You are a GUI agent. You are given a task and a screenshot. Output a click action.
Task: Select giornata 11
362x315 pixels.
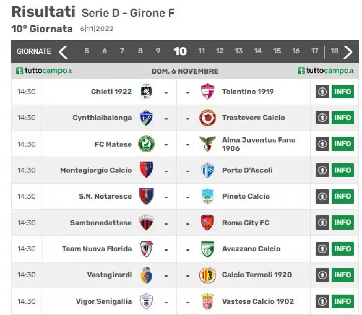coord(201,51)
